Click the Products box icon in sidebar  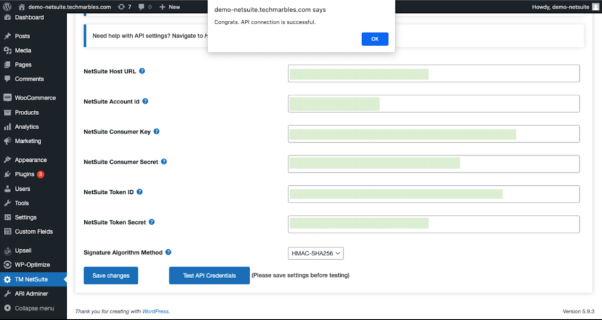7,113
